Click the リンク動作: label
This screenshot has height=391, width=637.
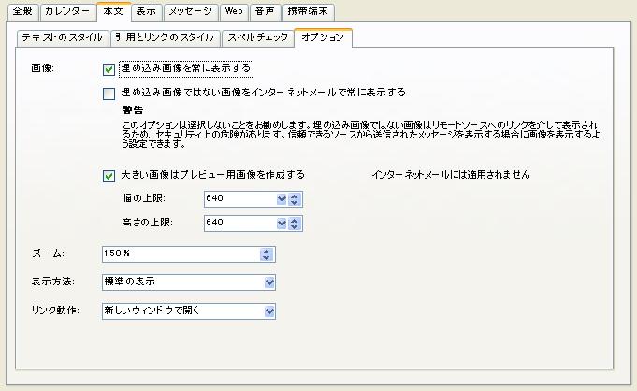click(x=55, y=311)
